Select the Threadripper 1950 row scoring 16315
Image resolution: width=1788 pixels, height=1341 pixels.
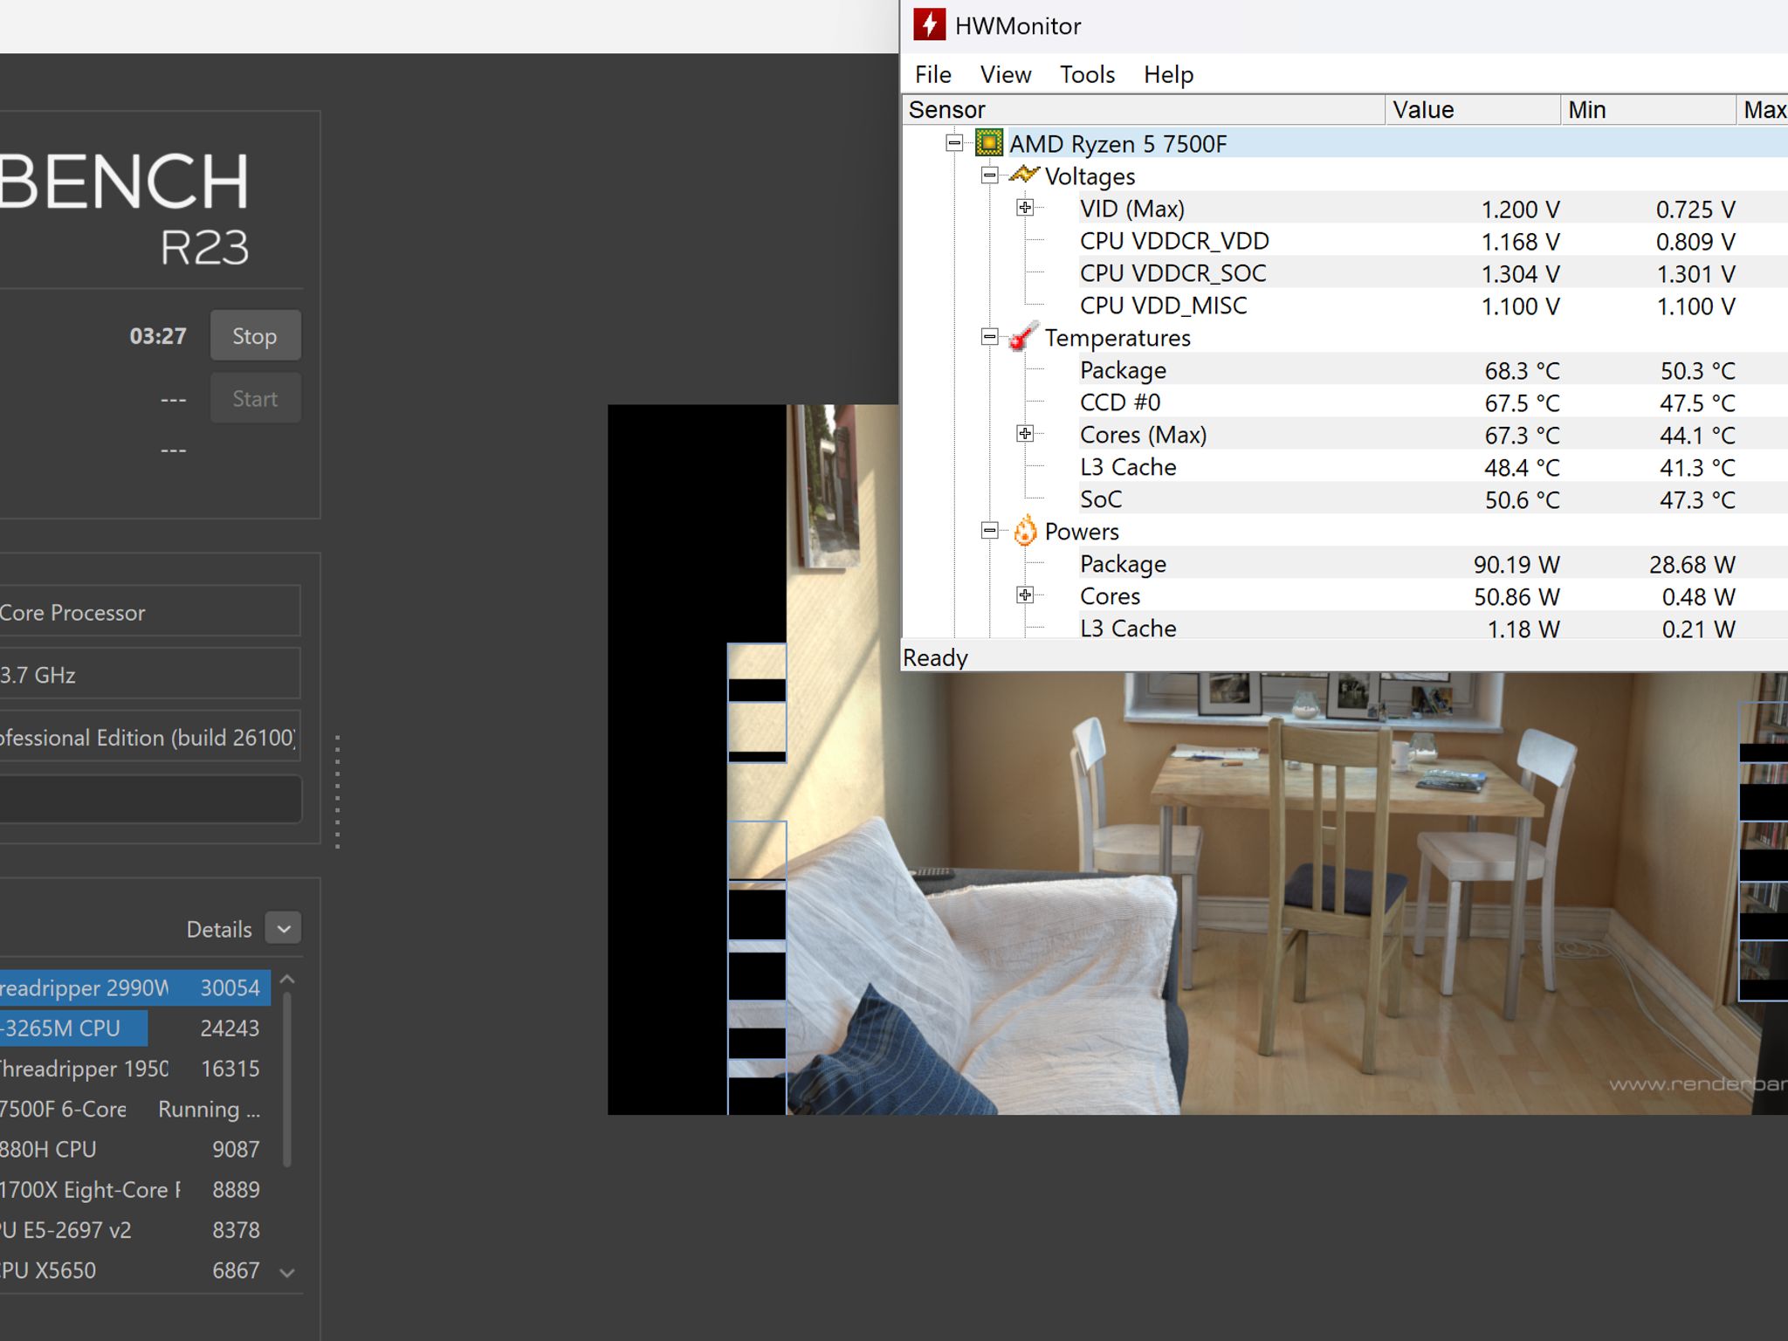coord(134,1069)
